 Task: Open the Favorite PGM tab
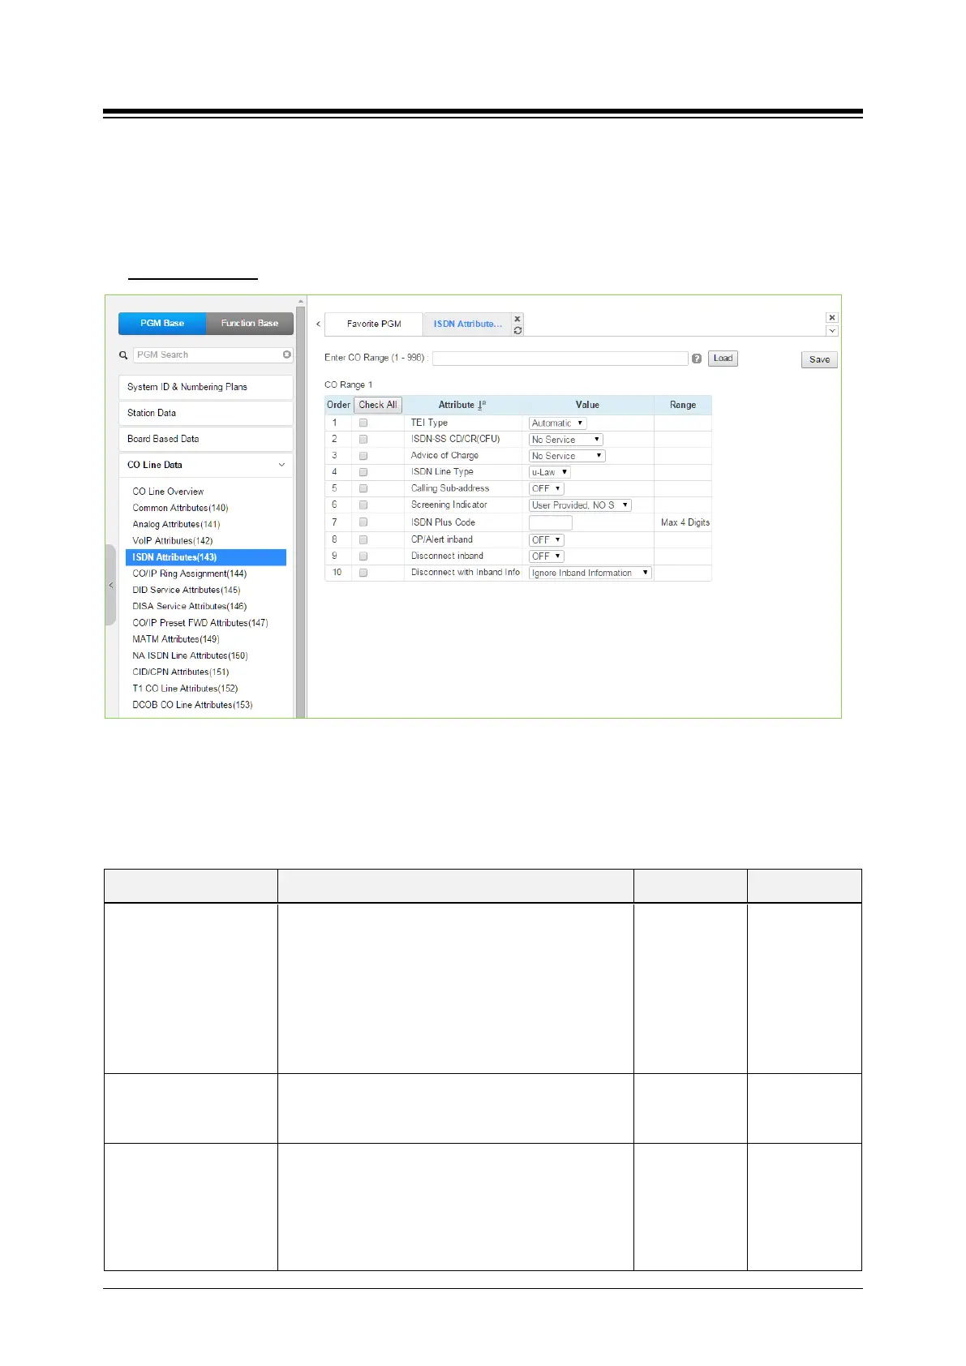[x=374, y=324]
